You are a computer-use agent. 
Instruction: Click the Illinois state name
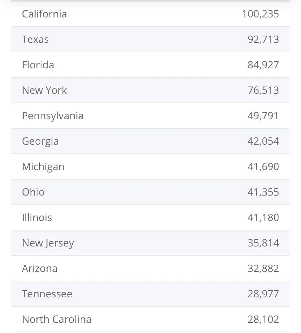(x=37, y=218)
